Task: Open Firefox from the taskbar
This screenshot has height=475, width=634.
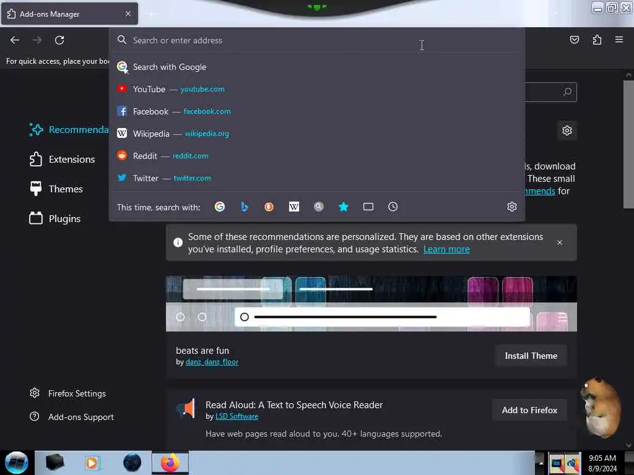Action: (x=170, y=463)
